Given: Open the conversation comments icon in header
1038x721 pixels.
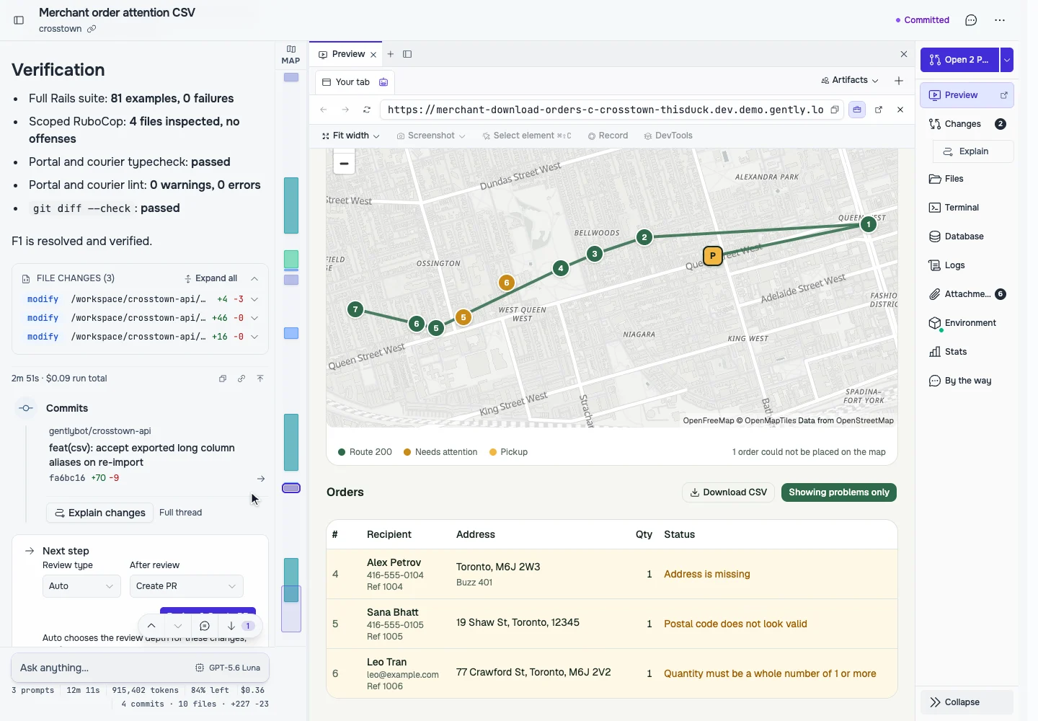Looking at the screenshot, I should click(x=971, y=20).
